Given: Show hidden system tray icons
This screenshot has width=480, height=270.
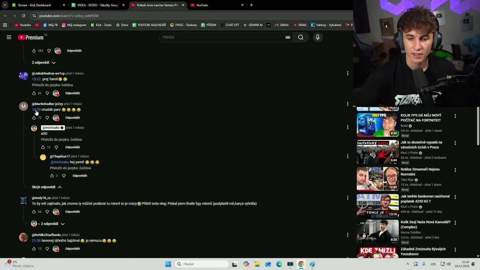Looking at the screenshot, I should click(x=408, y=264).
